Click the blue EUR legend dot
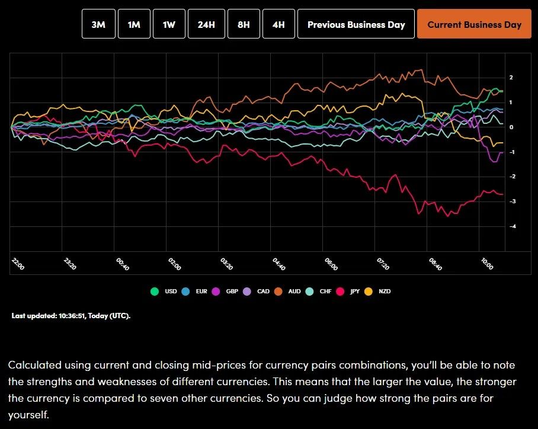The width and height of the screenshot is (538, 429). (186, 291)
